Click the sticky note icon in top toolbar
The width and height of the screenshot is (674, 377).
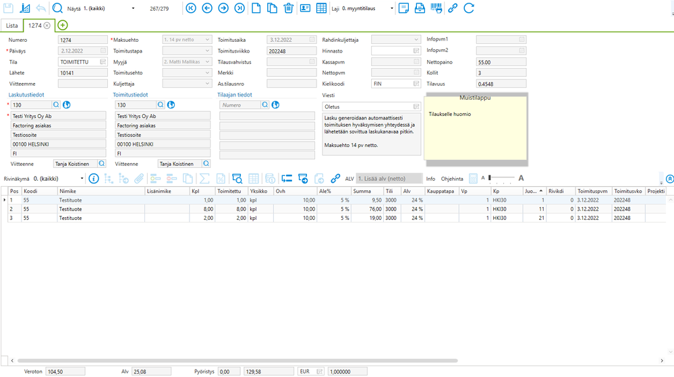(403, 7)
